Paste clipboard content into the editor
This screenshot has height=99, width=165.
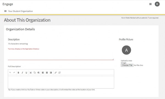click(38, 73)
